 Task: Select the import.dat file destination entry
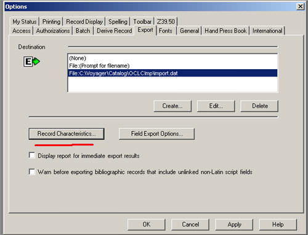pos(172,73)
